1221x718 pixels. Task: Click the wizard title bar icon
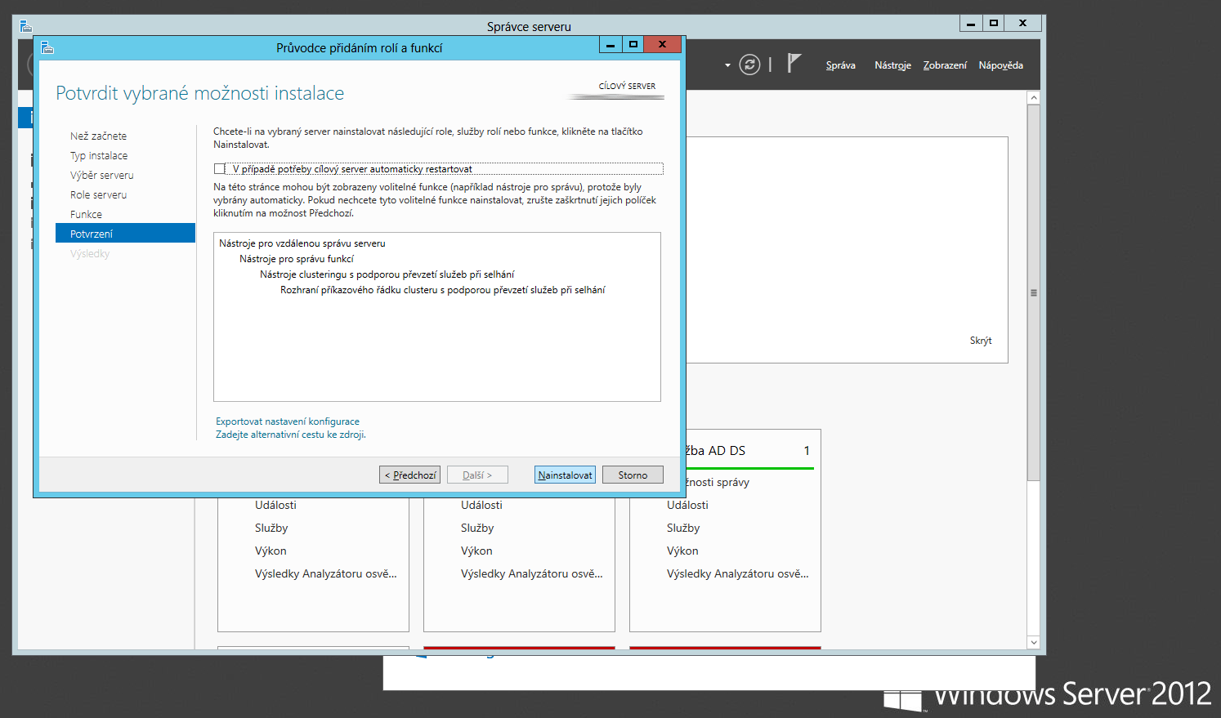click(47, 47)
